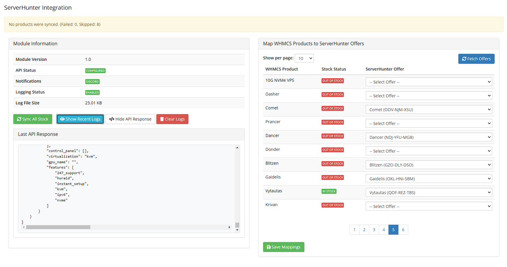
Task: Click the Gaidelis product name
Action: (x=273, y=177)
